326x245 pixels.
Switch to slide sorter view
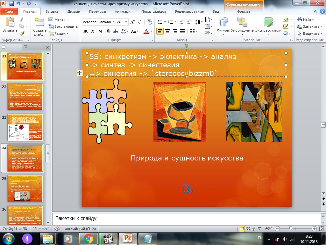pos(248,229)
